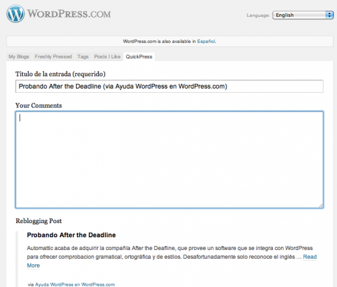
Task: Select the Posts I Like tab
Action: coord(107,56)
